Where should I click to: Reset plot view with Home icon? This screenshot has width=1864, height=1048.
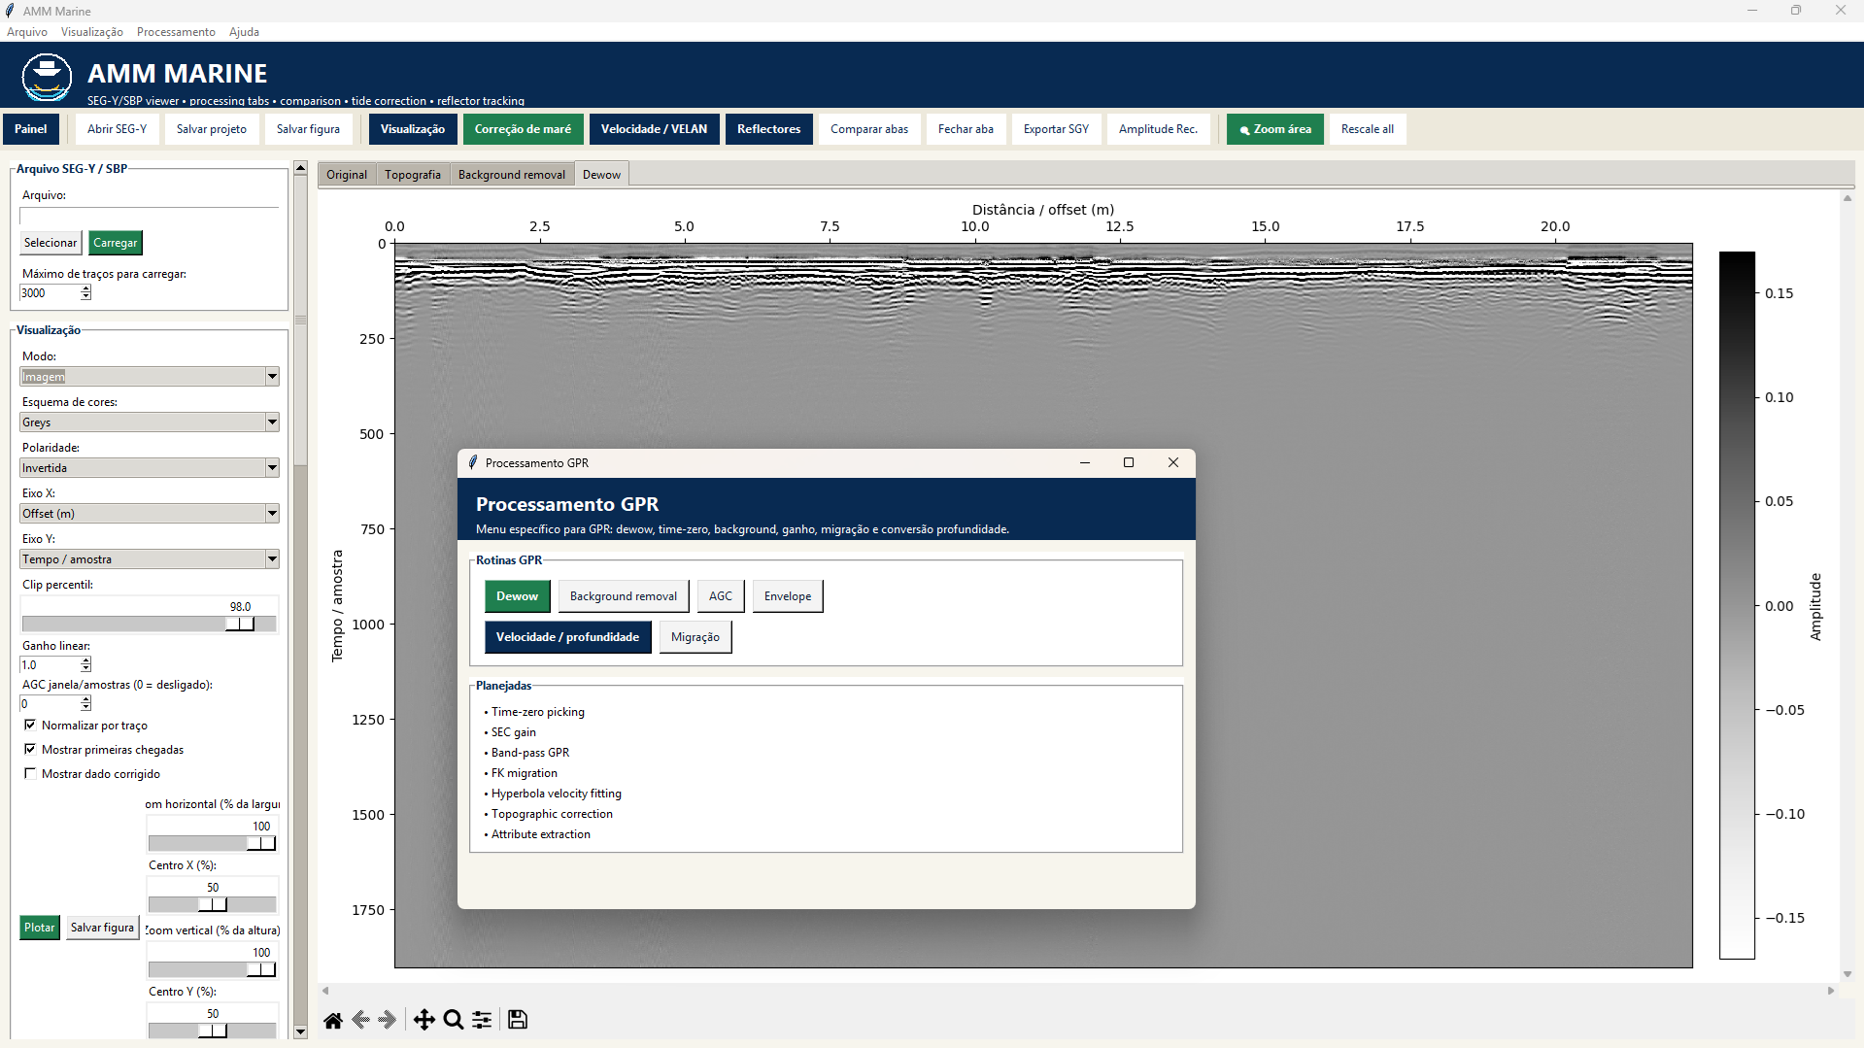(x=333, y=1020)
